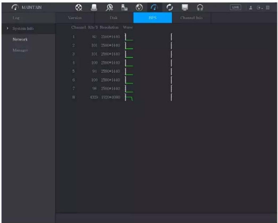Select Manager in the sidebar
Screen dimensions: 278x223
tap(20, 50)
